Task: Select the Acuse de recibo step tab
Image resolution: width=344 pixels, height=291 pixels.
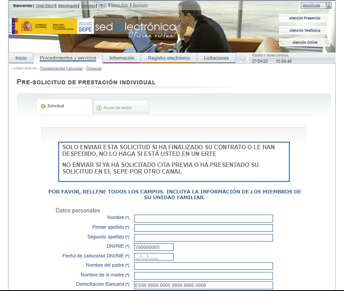Action: pyautogui.click(x=117, y=108)
